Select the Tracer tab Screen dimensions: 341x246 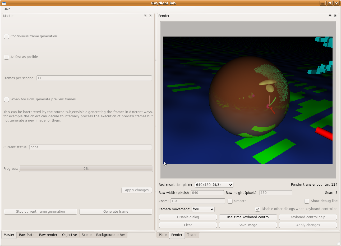tap(192, 235)
